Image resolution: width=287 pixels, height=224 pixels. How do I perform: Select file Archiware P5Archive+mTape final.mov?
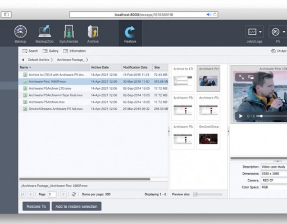[93, 95]
